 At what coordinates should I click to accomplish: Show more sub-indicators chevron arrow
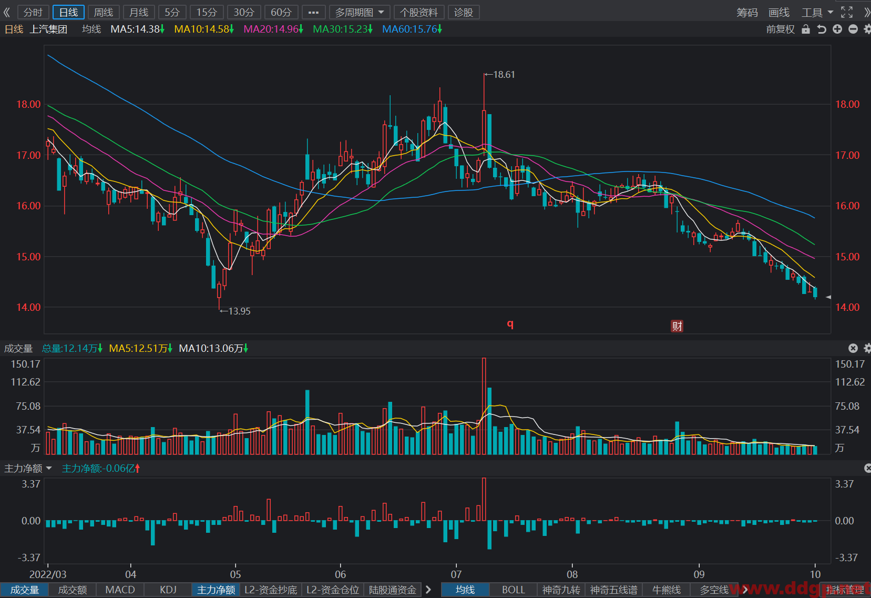click(x=428, y=590)
